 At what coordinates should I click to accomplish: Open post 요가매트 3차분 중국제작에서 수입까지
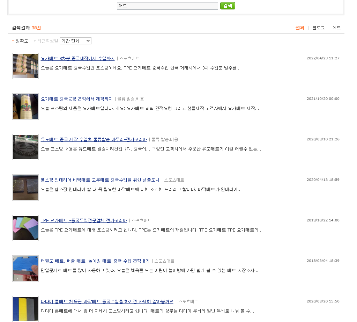coord(77,58)
